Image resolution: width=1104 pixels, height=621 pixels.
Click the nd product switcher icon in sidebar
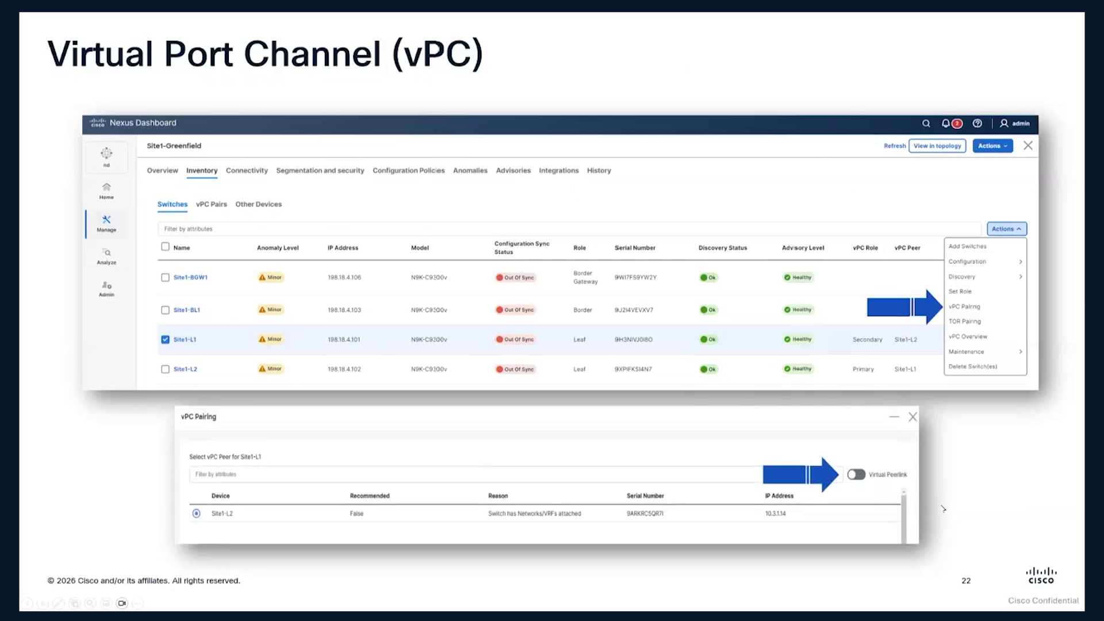click(106, 157)
